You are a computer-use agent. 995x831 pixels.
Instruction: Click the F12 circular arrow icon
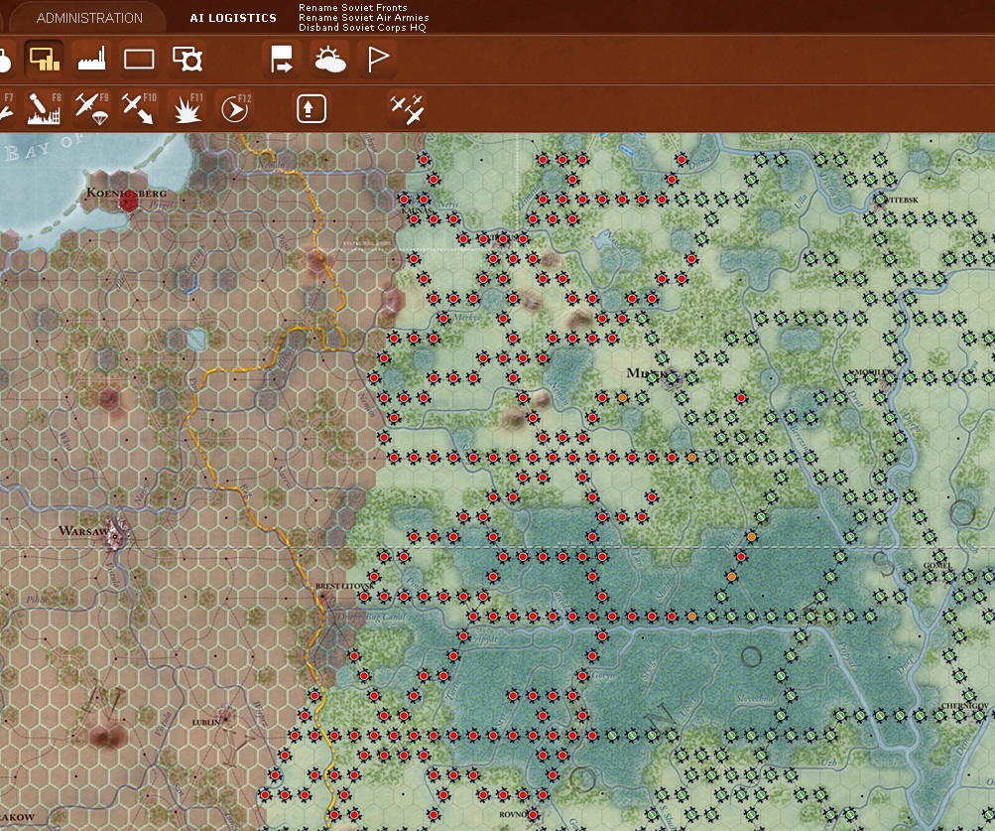[x=235, y=108]
